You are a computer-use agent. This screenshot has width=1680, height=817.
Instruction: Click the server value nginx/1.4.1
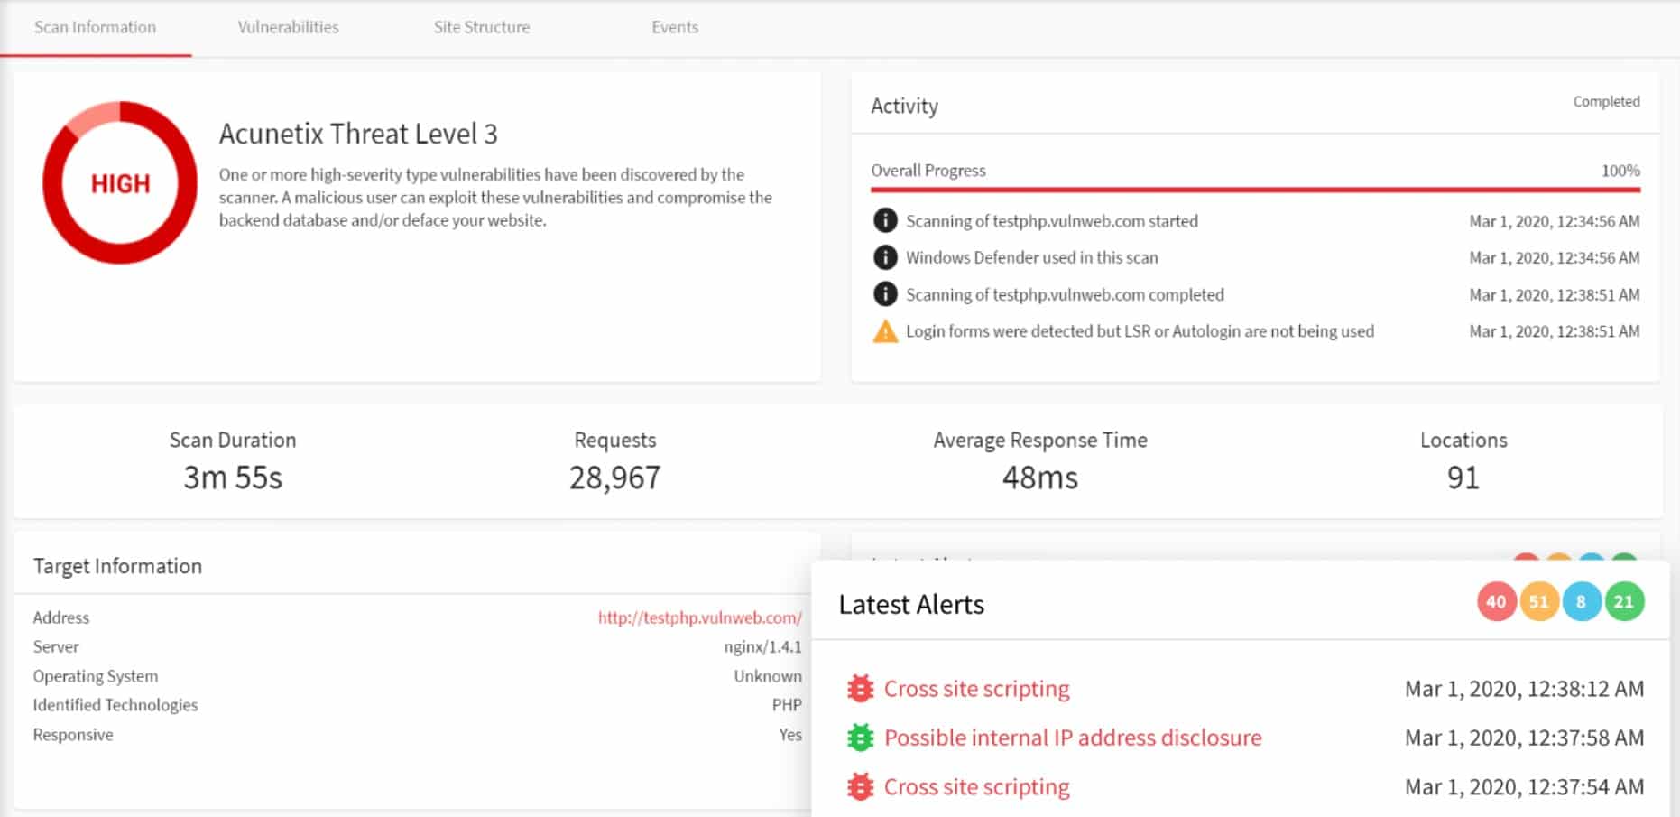coord(762,646)
